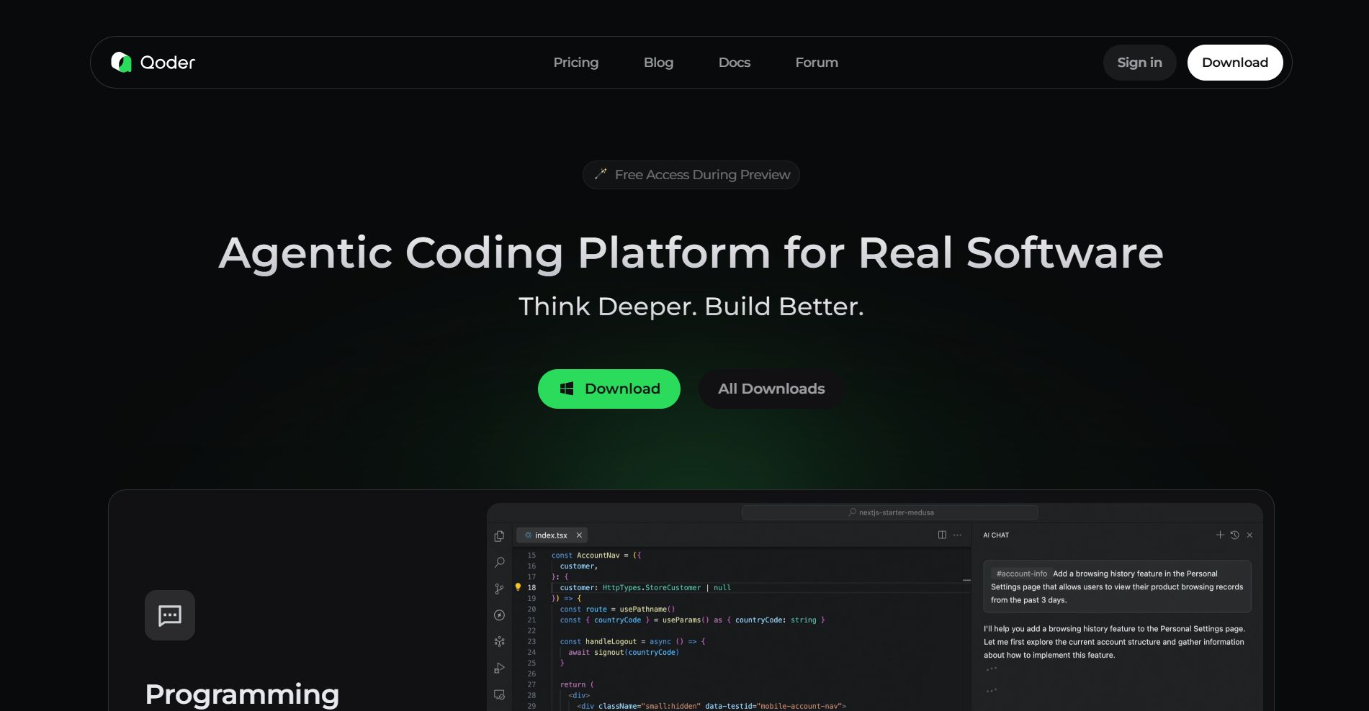The width and height of the screenshot is (1369, 711).
Task: Click the chat bubble icon above Programming
Action: coord(170,615)
